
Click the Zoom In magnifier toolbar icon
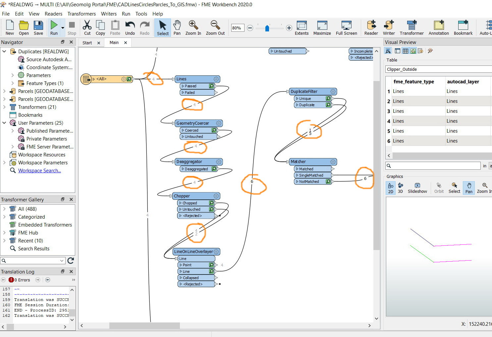pos(193,28)
